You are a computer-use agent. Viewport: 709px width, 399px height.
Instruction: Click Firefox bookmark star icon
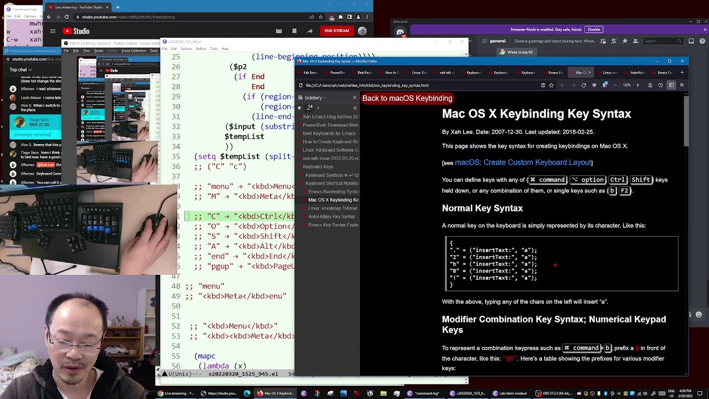point(551,85)
